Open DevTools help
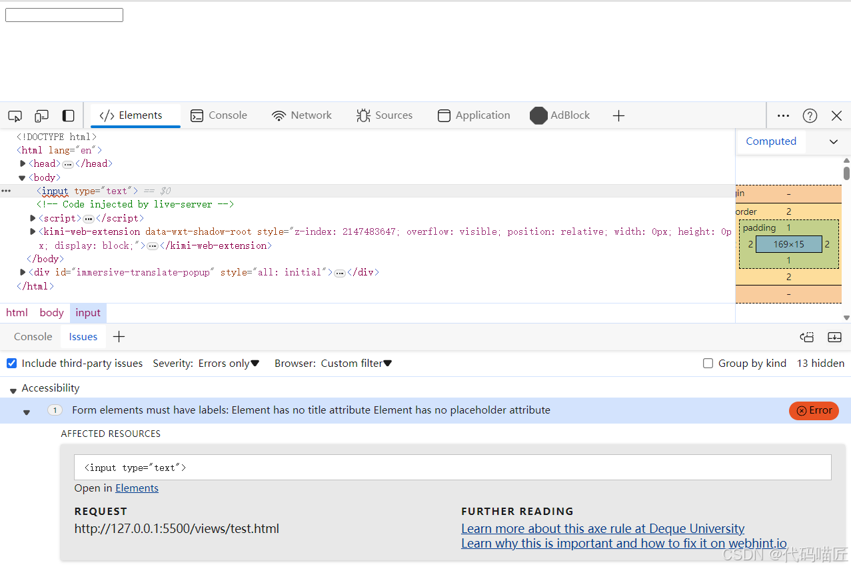Screen dimensions: 851x569 click(810, 115)
